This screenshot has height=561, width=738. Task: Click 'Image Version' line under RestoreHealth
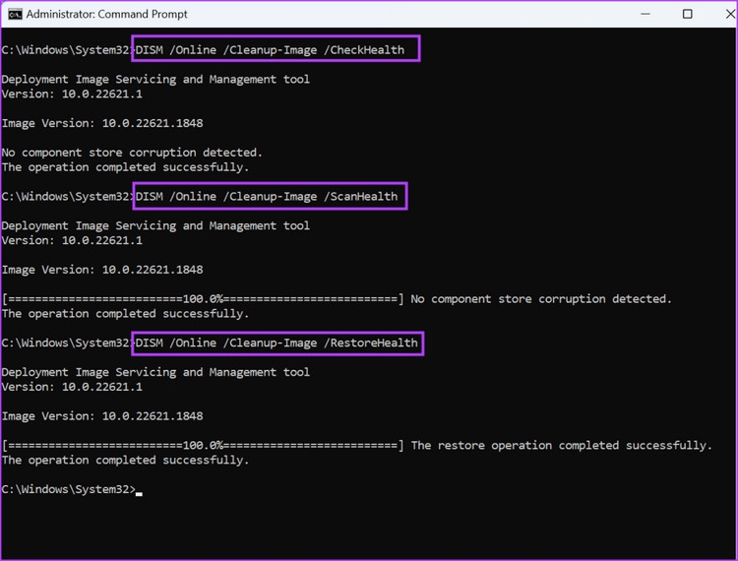click(102, 416)
